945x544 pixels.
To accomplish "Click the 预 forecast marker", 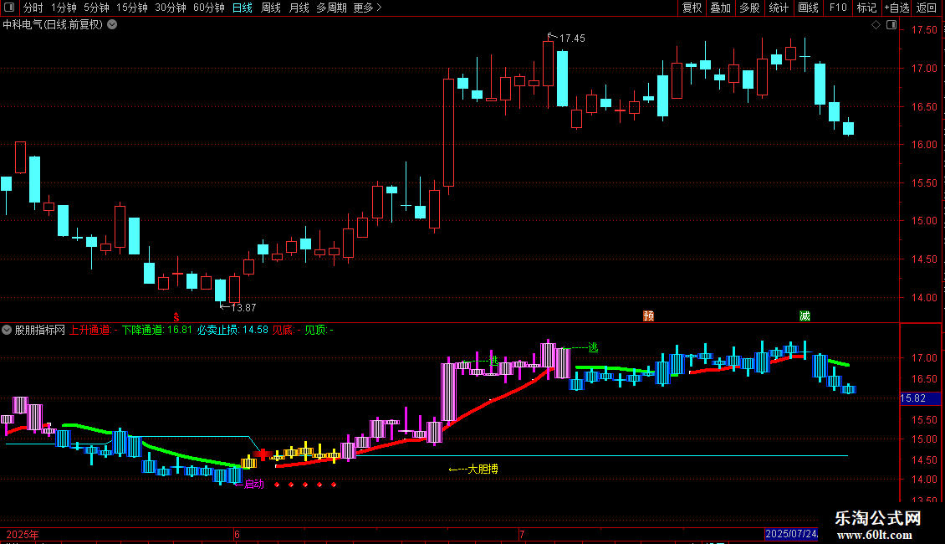I will [x=648, y=316].
